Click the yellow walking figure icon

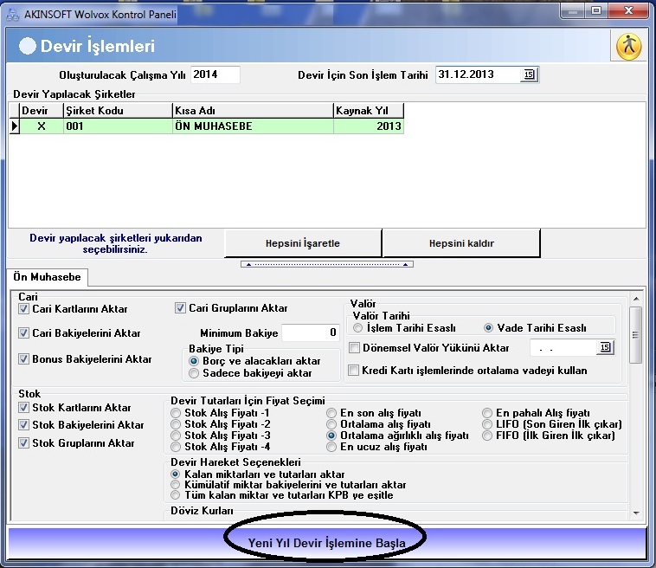click(628, 46)
